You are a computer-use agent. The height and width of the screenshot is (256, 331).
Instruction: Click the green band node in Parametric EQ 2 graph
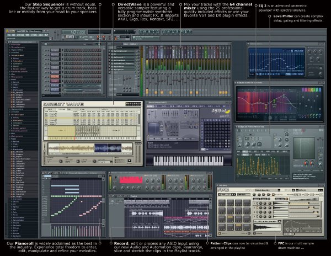tap(274, 101)
